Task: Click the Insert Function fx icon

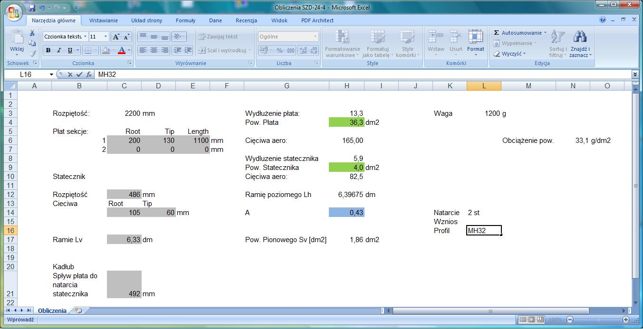Action: 89,75
